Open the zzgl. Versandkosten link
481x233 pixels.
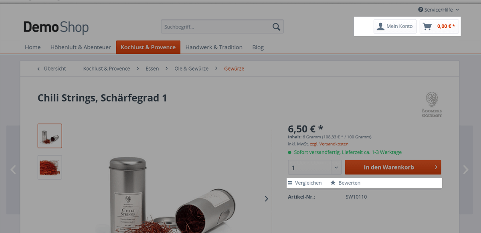pyautogui.click(x=329, y=144)
